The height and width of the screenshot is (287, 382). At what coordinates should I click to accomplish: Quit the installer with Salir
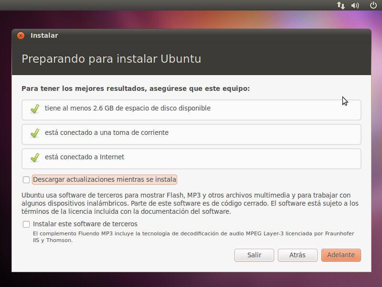tap(254, 255)
